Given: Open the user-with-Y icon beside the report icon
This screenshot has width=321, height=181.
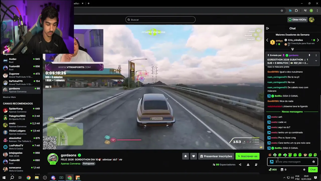Looking at the screenshot, I should (256, 165).
